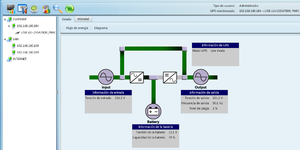Click the Información de UPS header
The image size is (300, 150).
[x=215, y=45]
